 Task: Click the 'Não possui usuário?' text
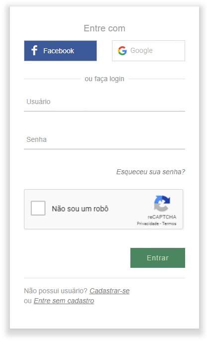tap(56, 291)
